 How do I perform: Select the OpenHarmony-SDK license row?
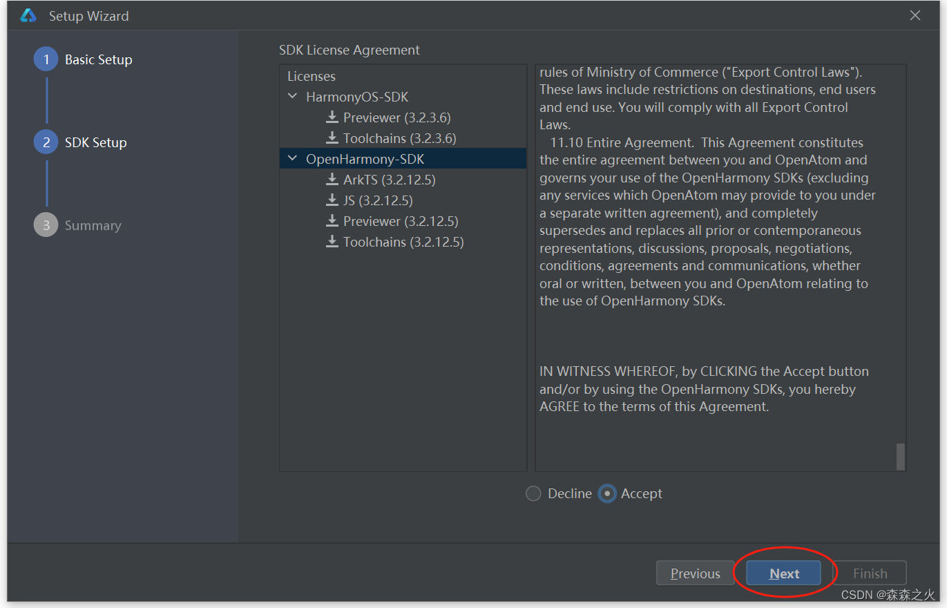tap(403, 159)
